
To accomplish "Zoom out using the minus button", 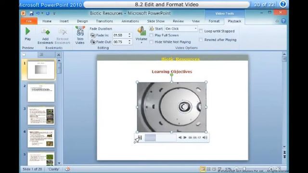I will coord(236,169).
